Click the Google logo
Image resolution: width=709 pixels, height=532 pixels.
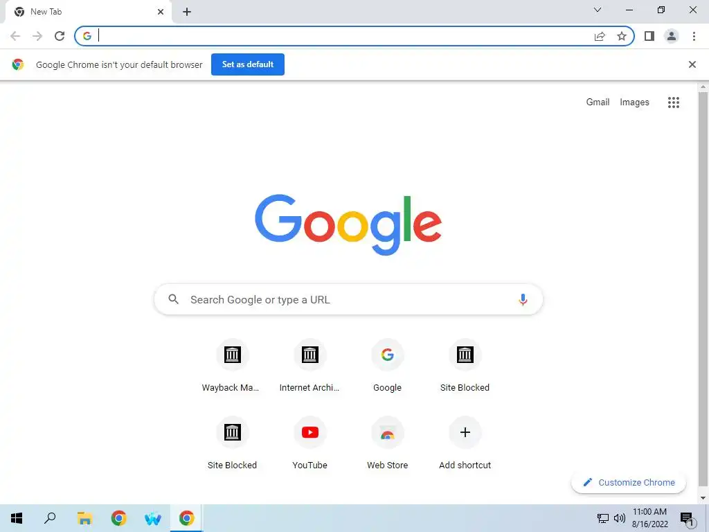348,224
